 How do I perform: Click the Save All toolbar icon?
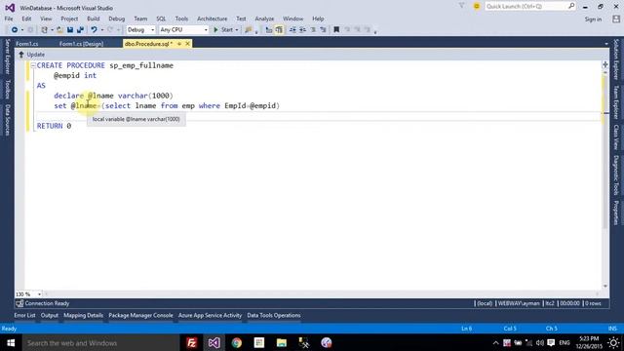pos(80,30)
